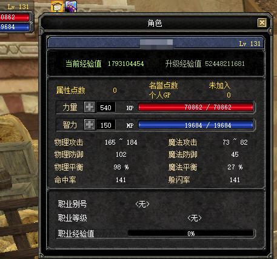
Task: Click the 角色 window title bar
Action: pos(155,23)
